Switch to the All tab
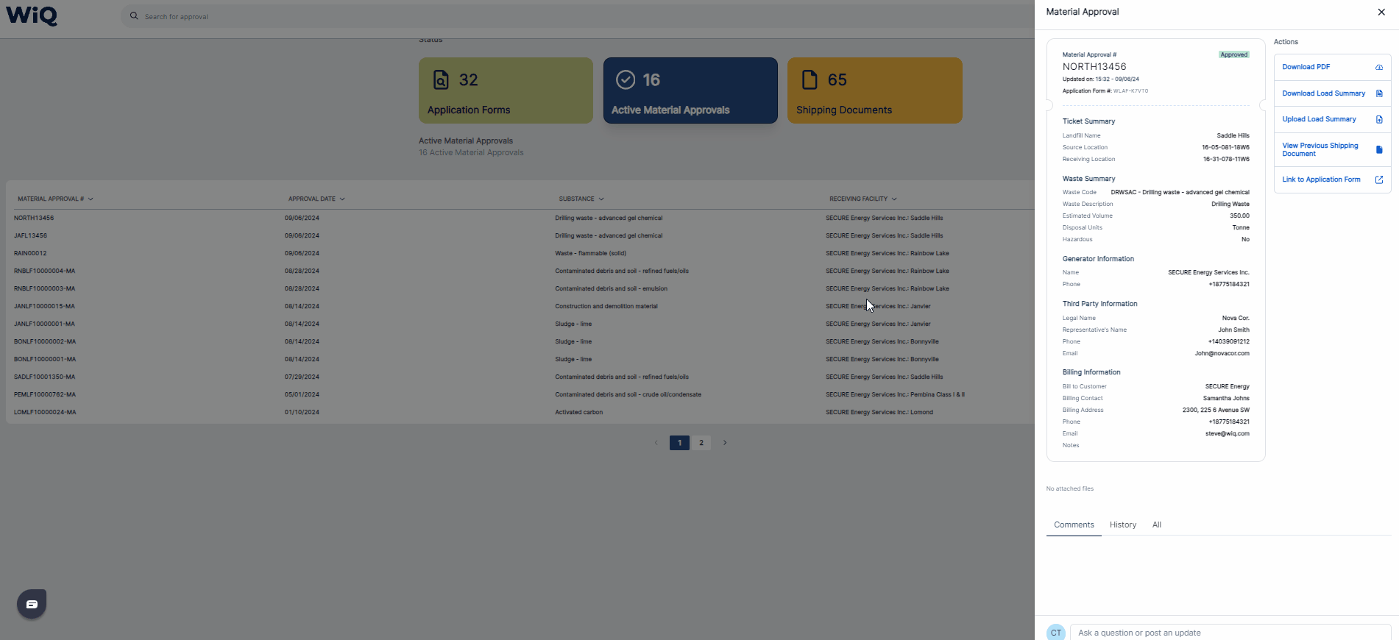1399x640 pixels. tap(1157, 525)
